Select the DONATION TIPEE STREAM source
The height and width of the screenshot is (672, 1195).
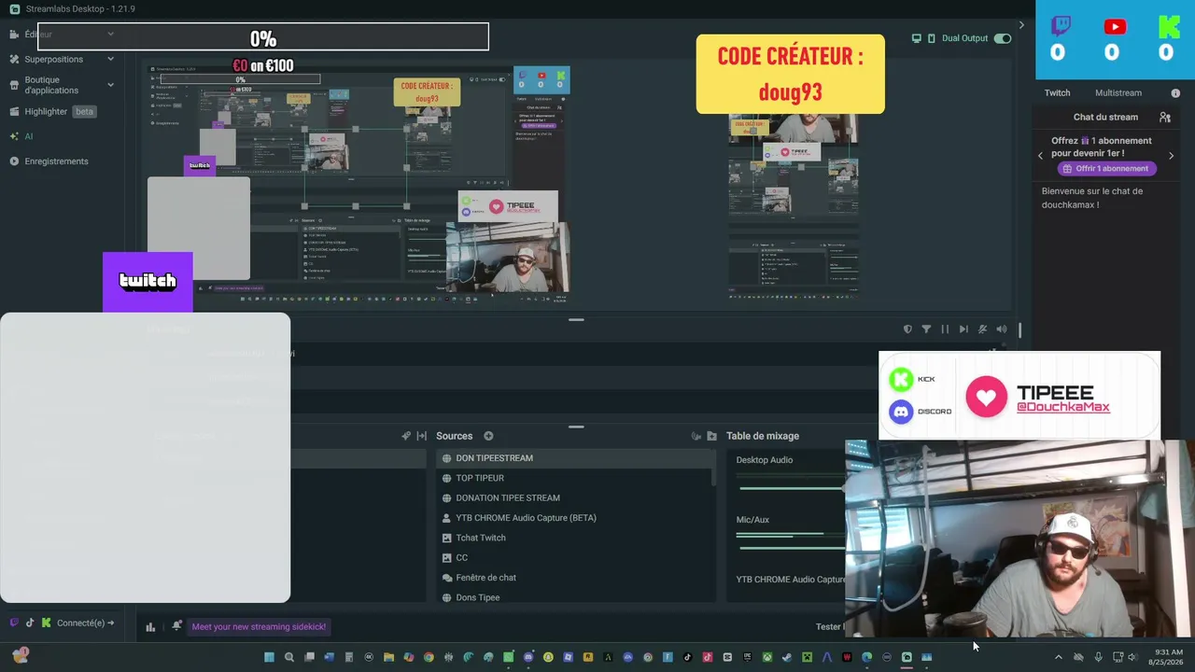tap(575, 498)
